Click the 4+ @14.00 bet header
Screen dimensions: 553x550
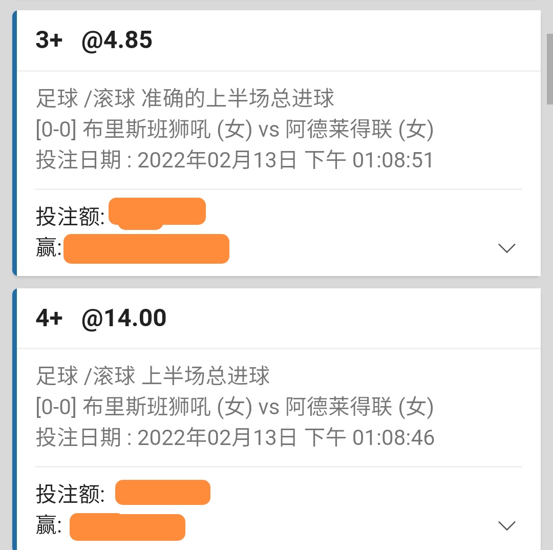pyautogui.click(x=101, y=318)
